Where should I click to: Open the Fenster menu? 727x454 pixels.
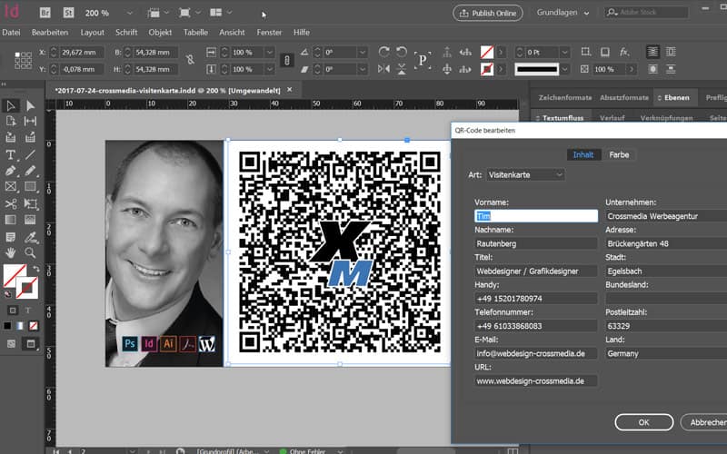click(269, 33)
